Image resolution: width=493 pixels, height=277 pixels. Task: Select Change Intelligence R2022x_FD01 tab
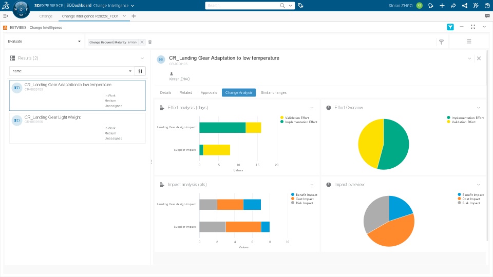(90, 16)
